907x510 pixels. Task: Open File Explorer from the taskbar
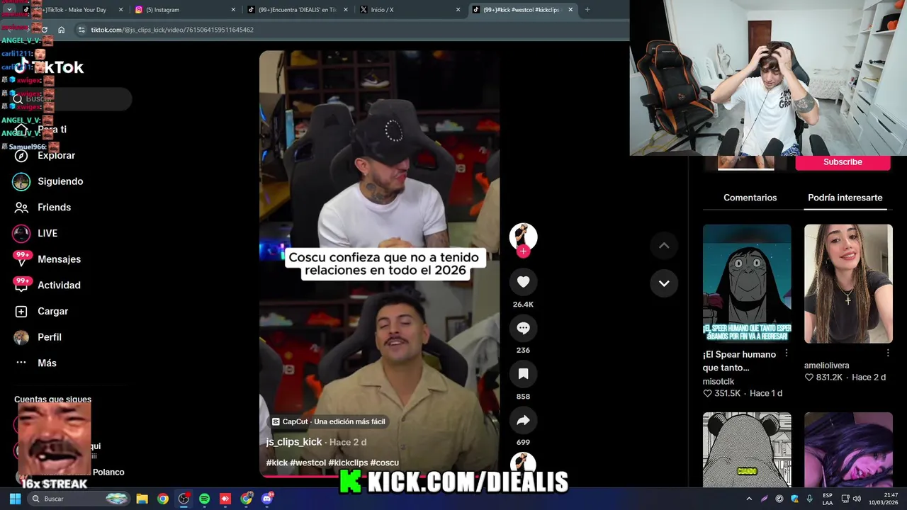coord(142,499)
